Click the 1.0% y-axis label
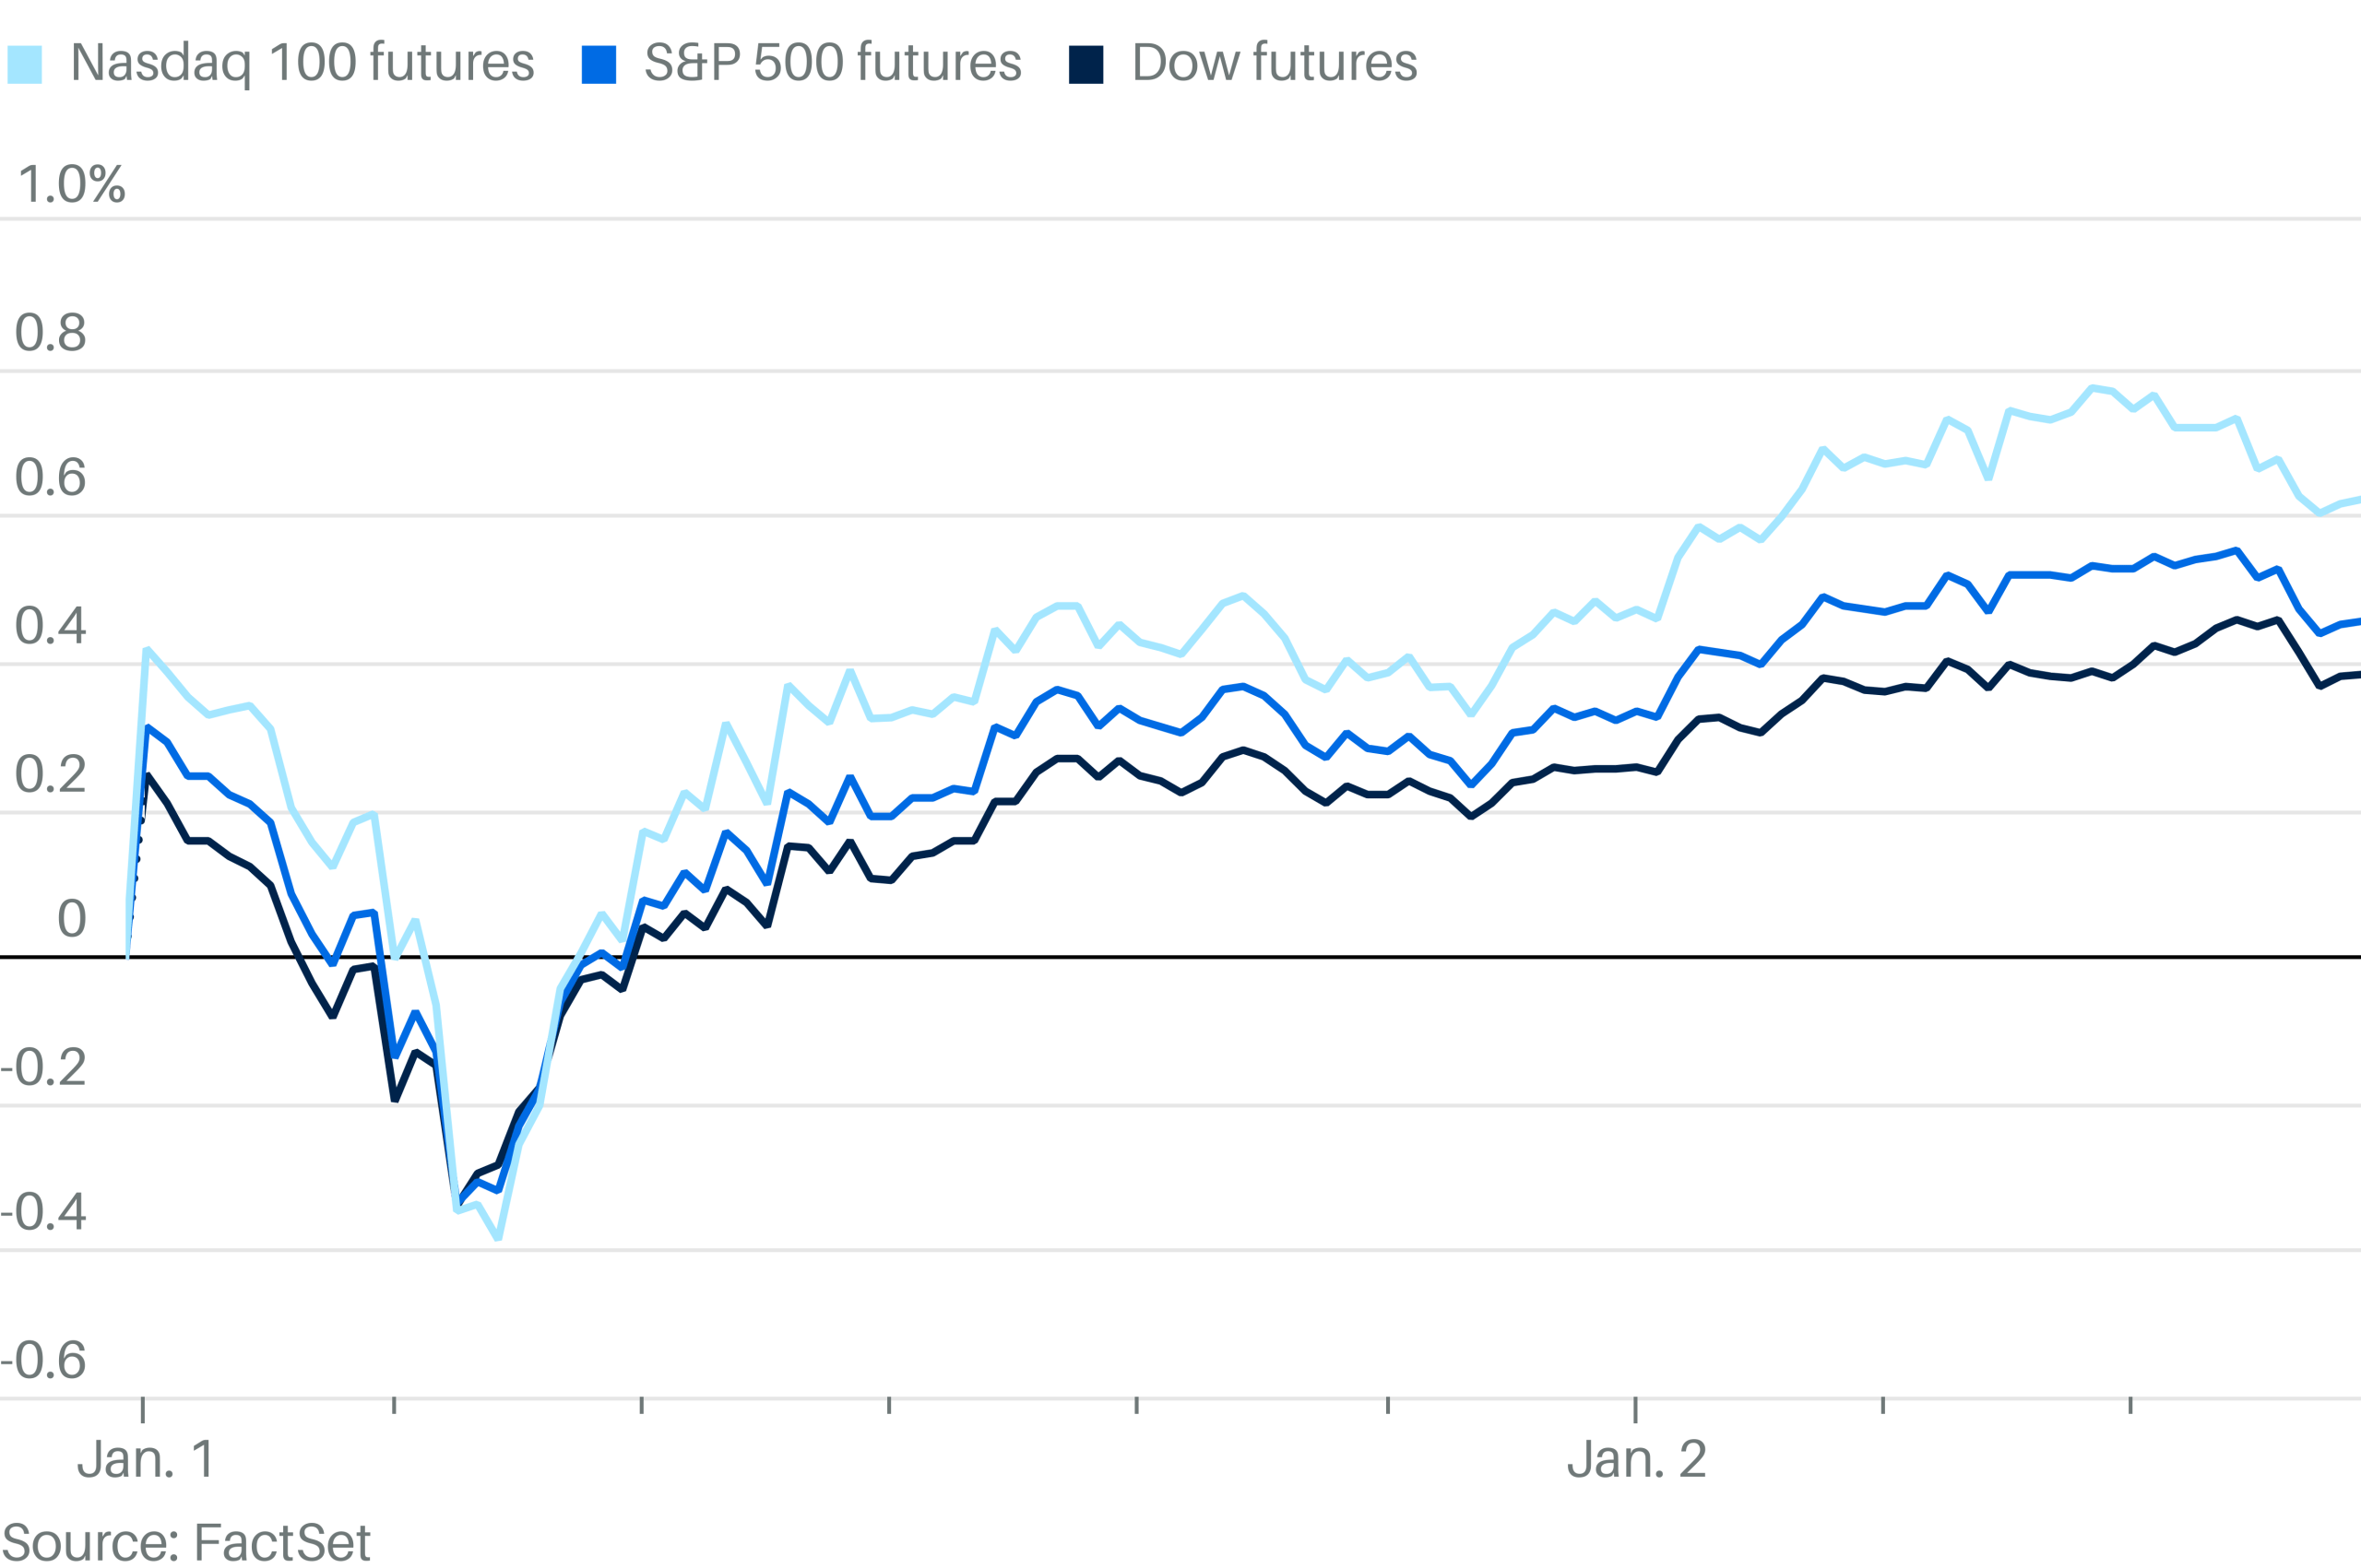The height and width of the screenshot is (1568, 2361). click(x=72, y=185)
